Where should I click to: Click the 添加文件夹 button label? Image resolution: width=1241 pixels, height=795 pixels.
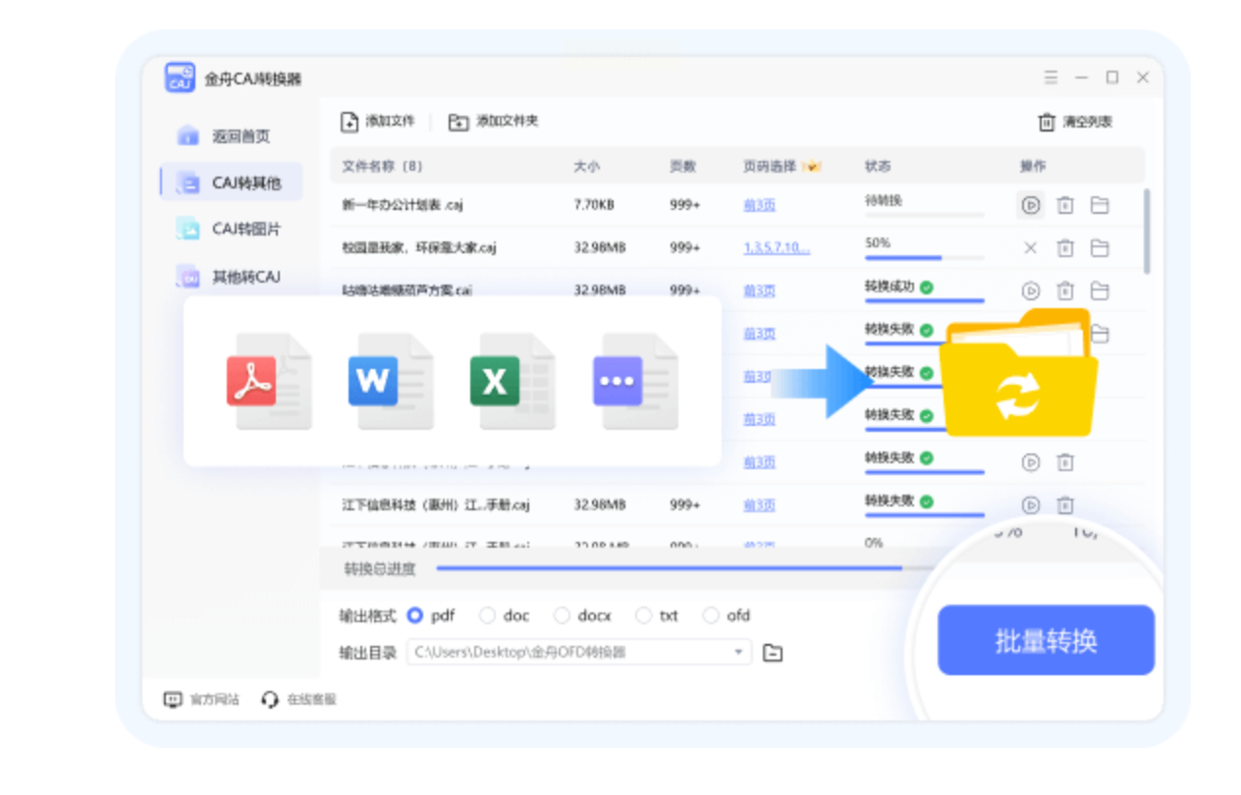pyautogui.click(x=507, y=122)
